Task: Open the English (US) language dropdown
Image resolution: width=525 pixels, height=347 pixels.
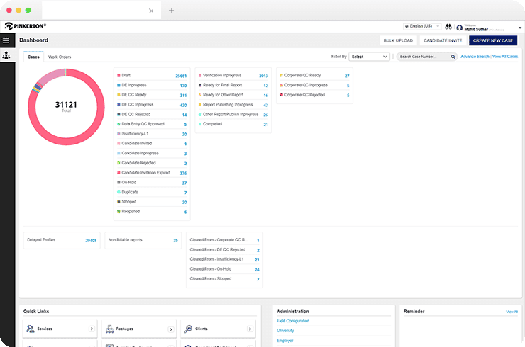Action: point(422,26)
